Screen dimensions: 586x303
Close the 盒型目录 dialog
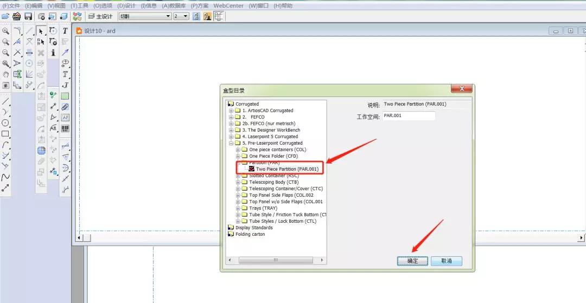tap(461, 89)
